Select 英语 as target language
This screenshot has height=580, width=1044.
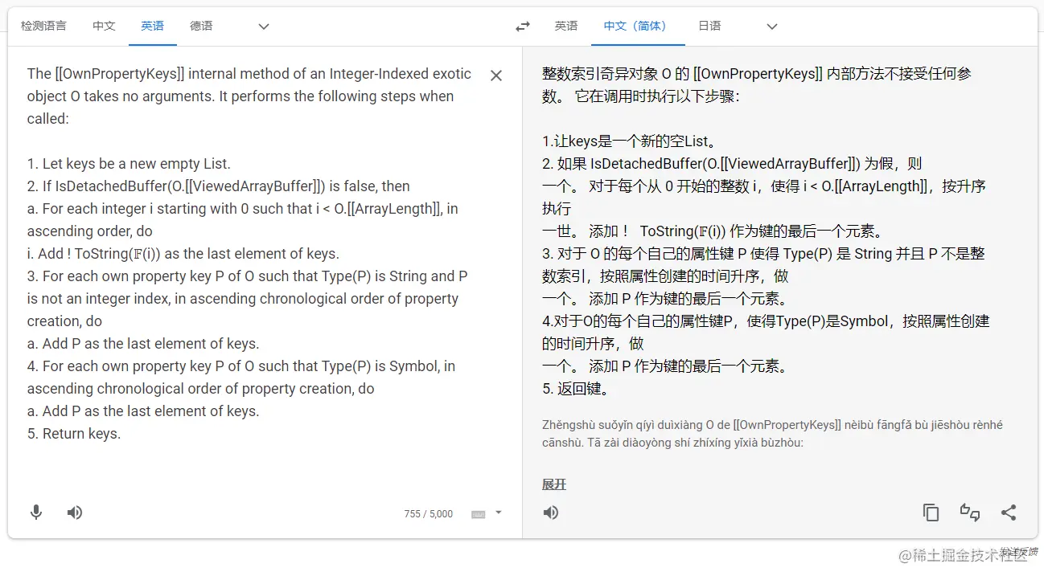tap(566, 26)
